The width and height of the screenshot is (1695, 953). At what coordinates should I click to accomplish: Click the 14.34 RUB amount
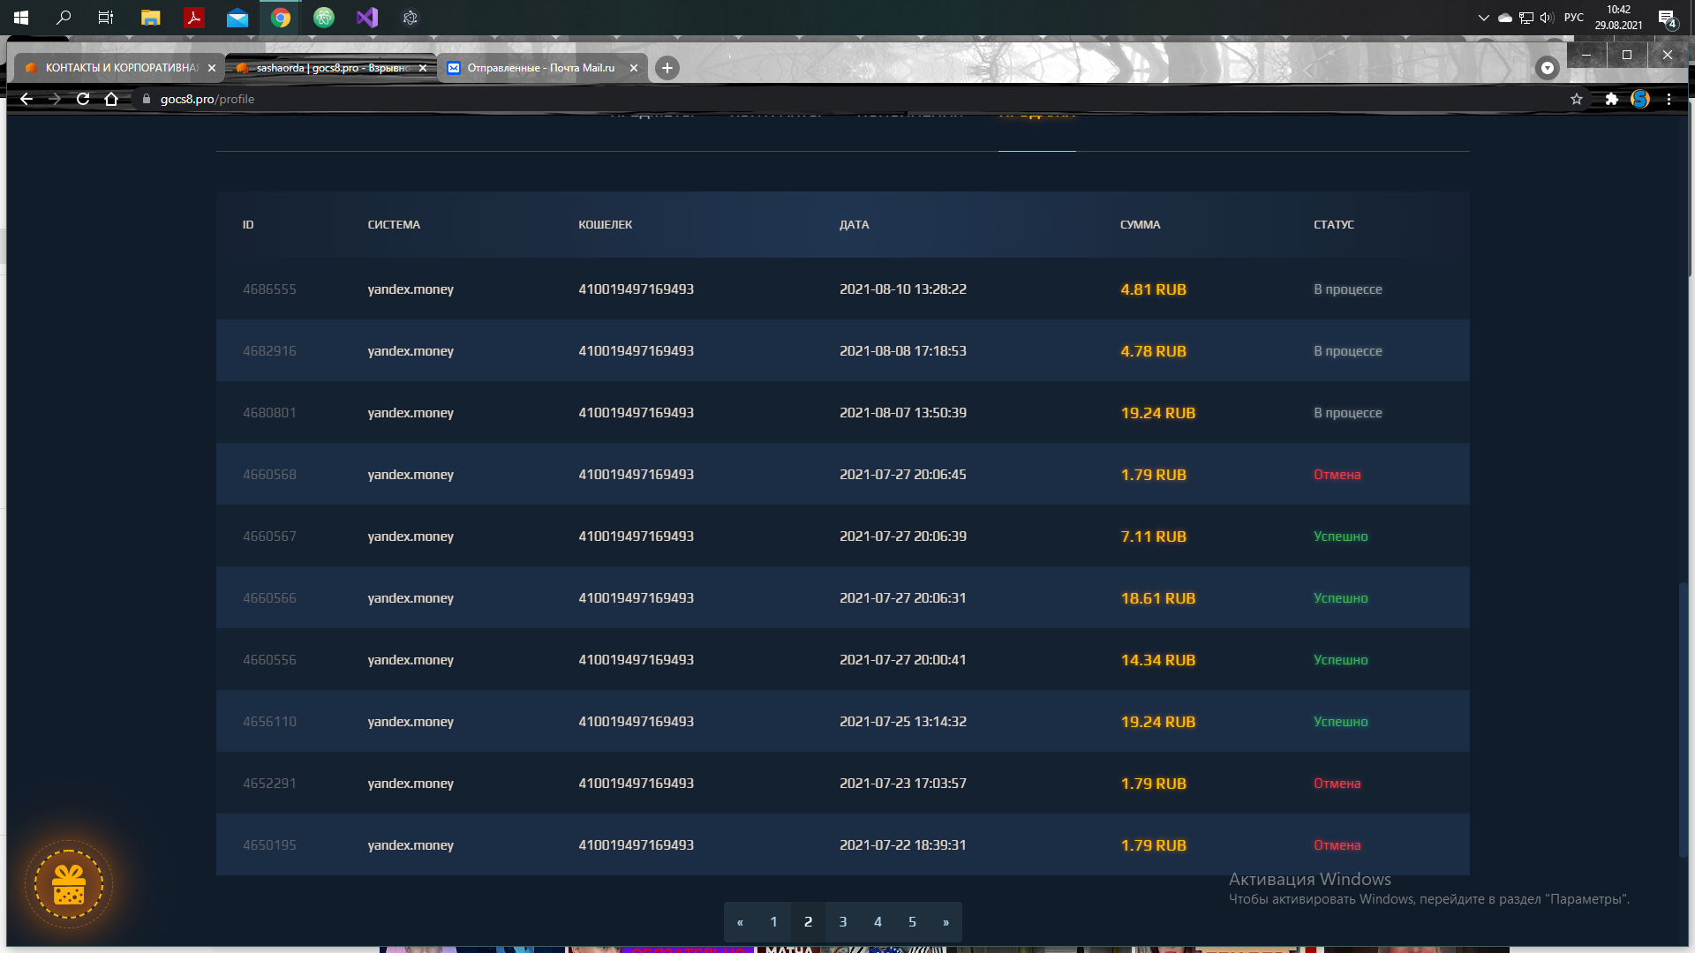pyautogui.click(x=1158, y=660)
